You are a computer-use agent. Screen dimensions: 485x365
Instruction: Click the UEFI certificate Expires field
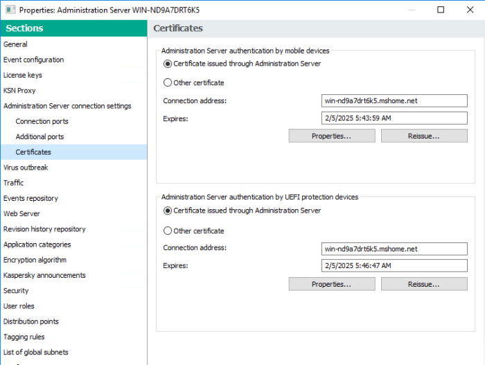pos(394,266)
